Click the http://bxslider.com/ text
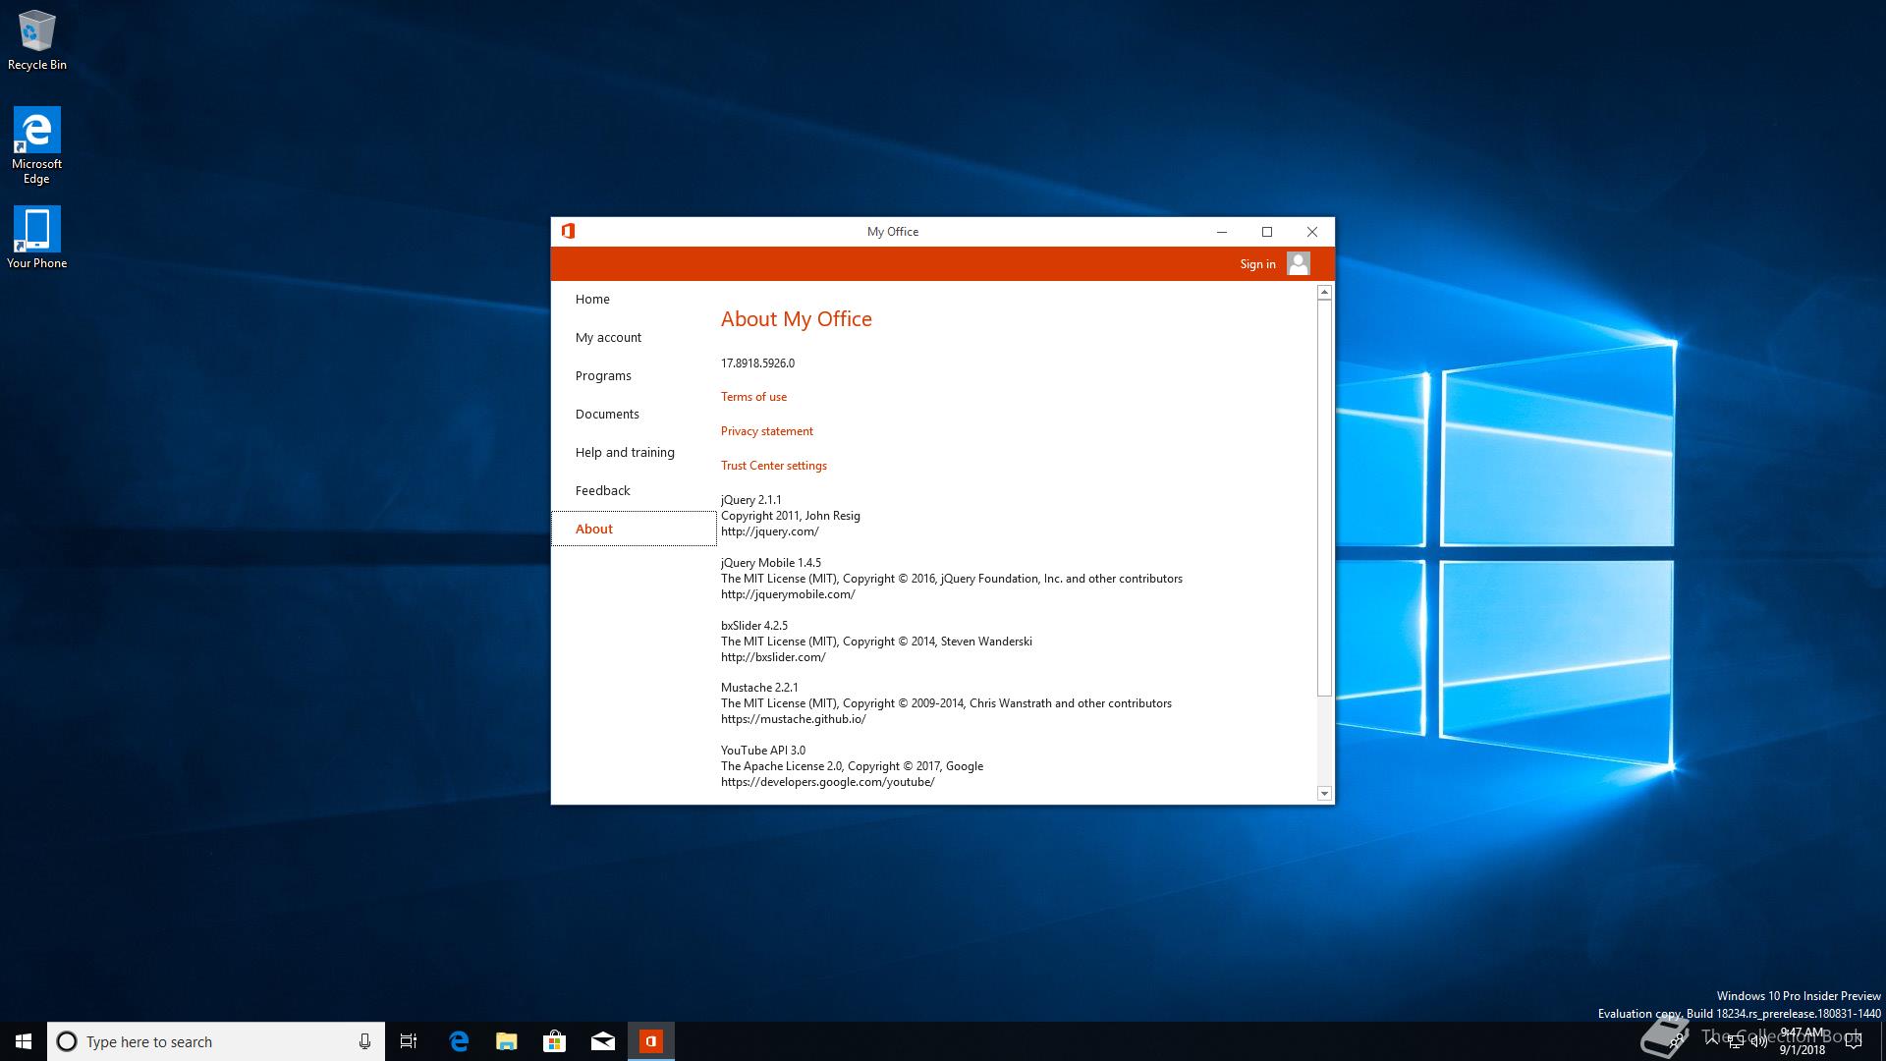1886x1061 pixels. tap(773, 657)
